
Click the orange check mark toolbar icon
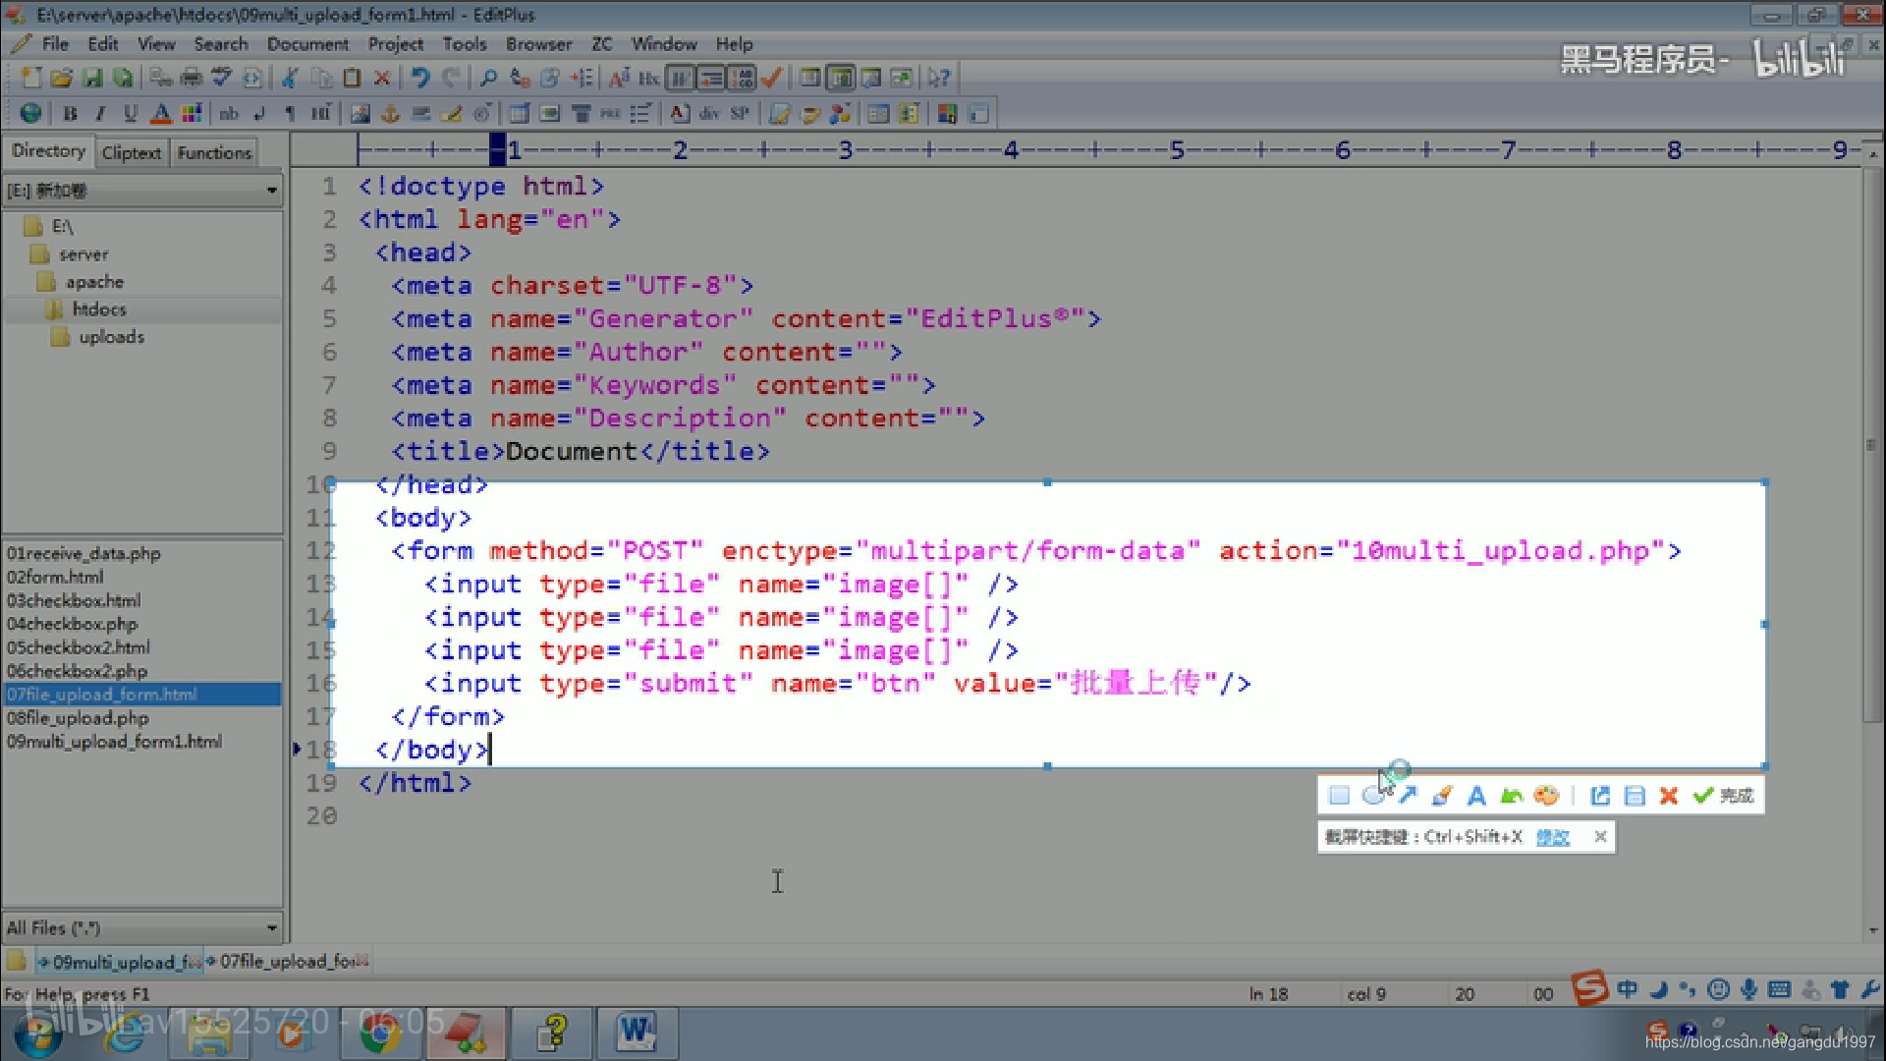(772, 78)
